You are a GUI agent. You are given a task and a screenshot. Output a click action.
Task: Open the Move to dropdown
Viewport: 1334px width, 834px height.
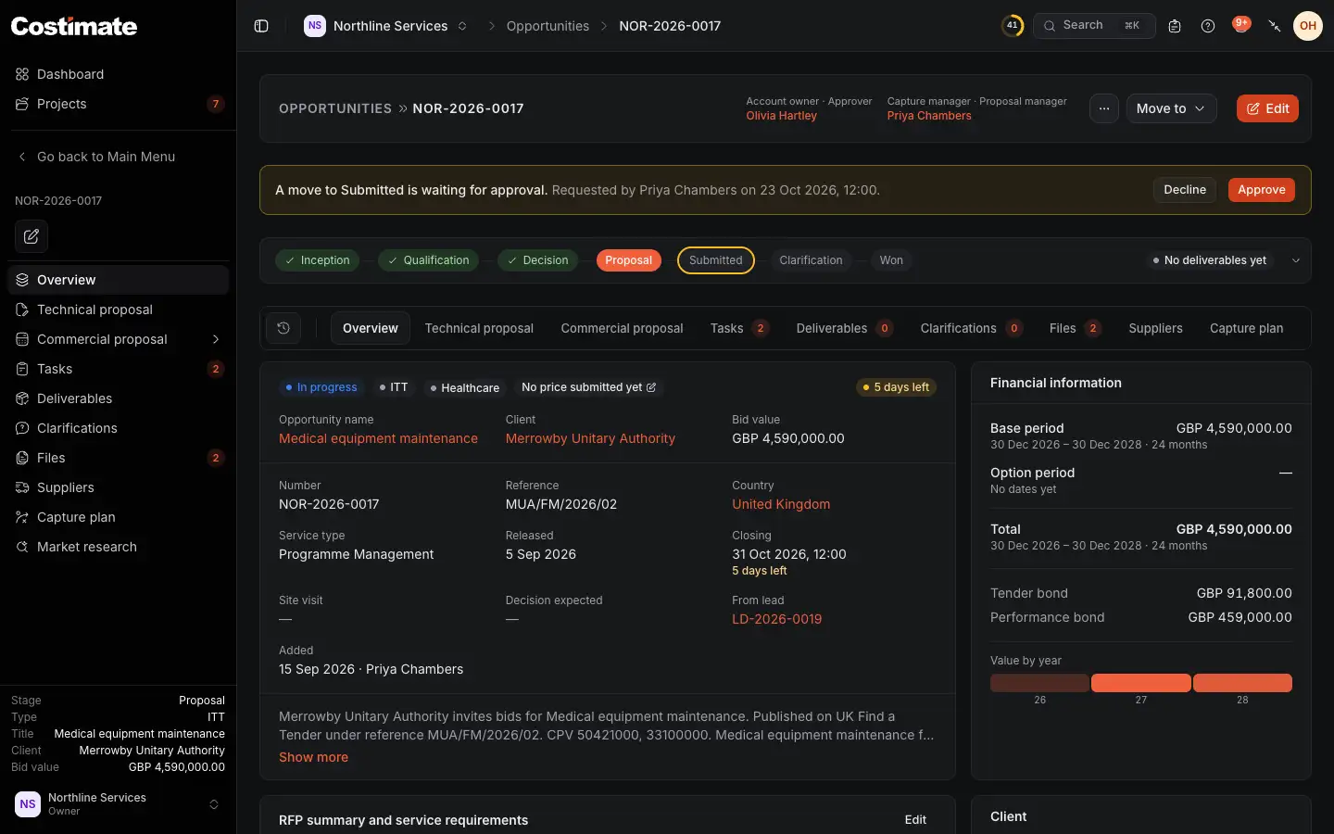1171,108
